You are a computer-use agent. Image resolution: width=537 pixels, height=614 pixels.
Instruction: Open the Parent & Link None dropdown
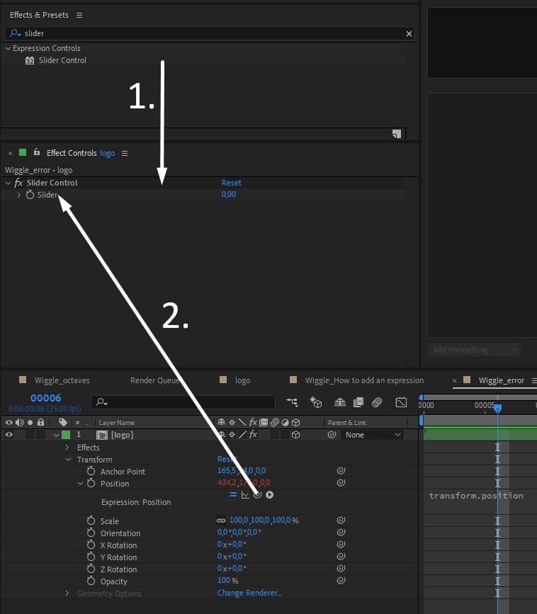372,435
